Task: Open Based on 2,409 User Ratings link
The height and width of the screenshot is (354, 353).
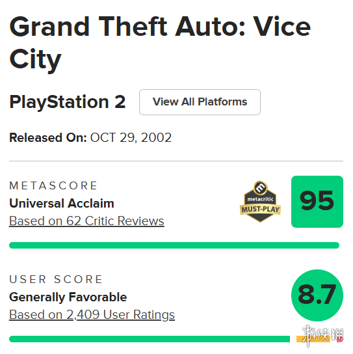Action: click(x=92, y=314)
